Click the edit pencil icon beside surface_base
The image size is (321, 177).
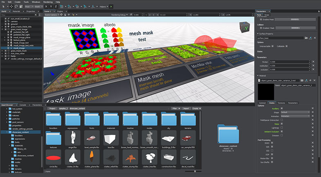[310, 38]
